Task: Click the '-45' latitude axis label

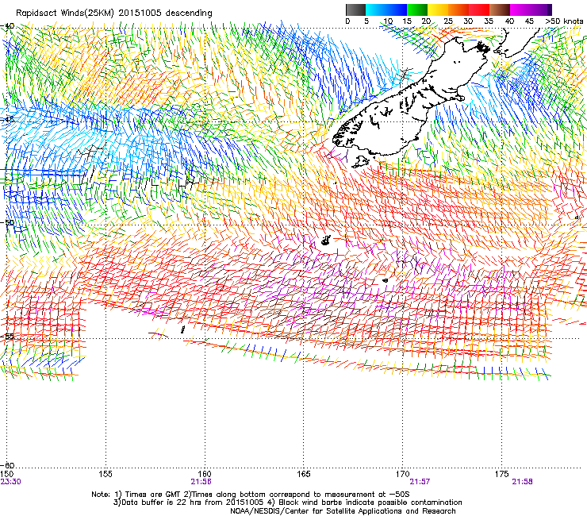Action: pyautogui.click(x=8, y=120)
